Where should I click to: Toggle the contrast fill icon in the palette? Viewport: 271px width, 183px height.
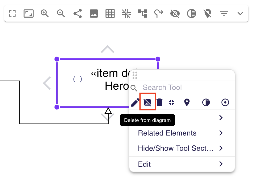(x=206, y=102)
